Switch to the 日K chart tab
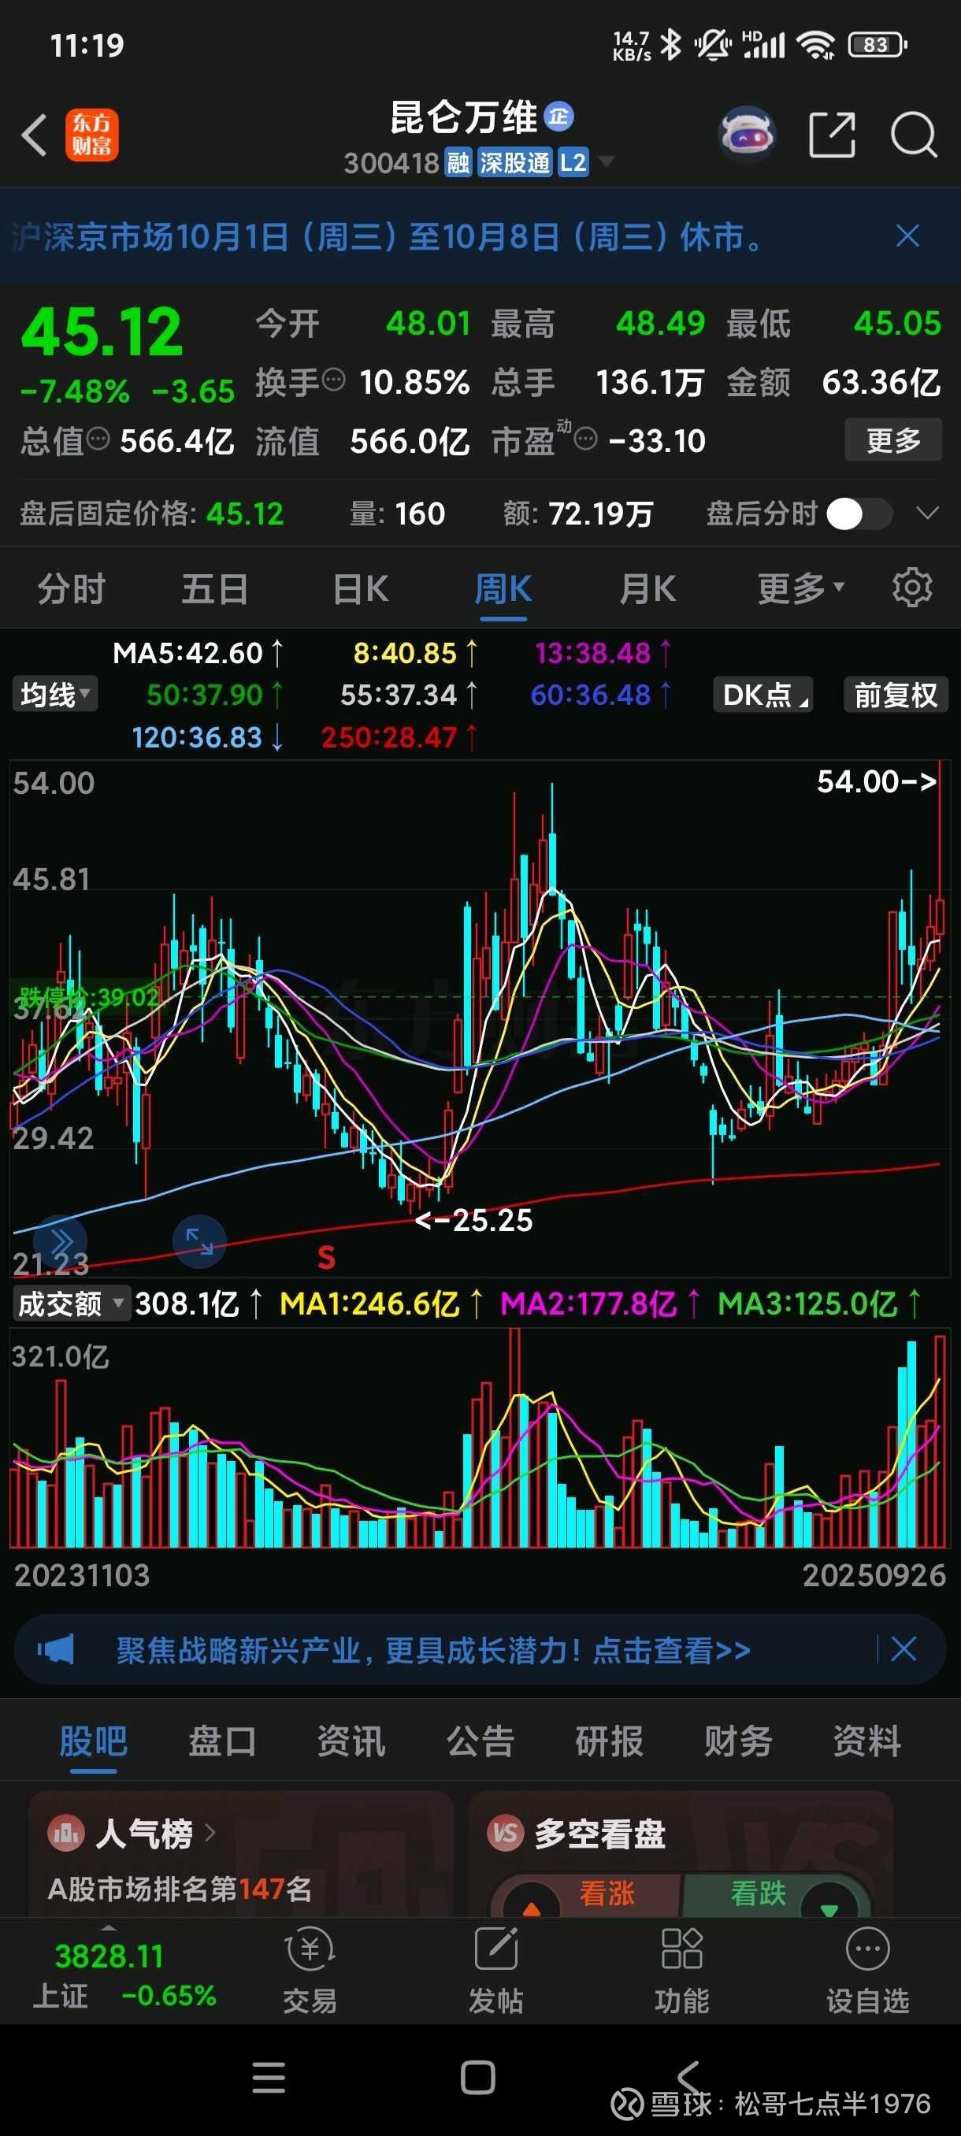Viewport: 961px width, 2136px height. pos(360,588)
